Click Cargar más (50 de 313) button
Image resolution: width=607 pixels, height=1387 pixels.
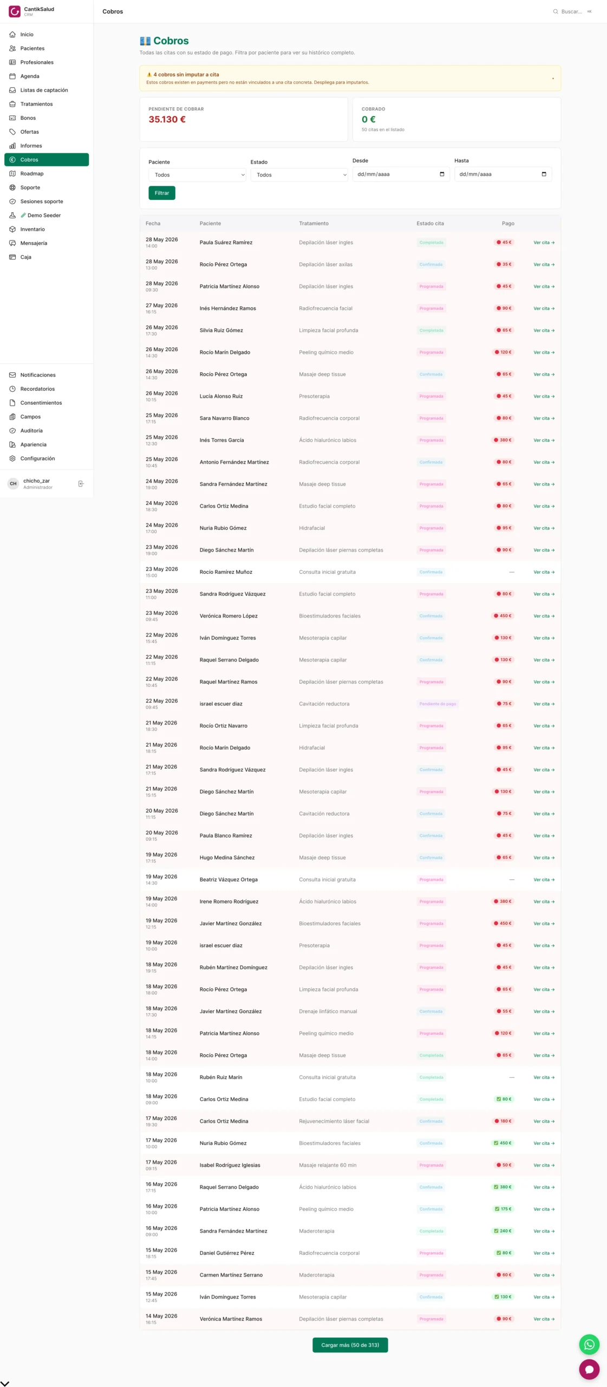click(x=350, y=1345)
